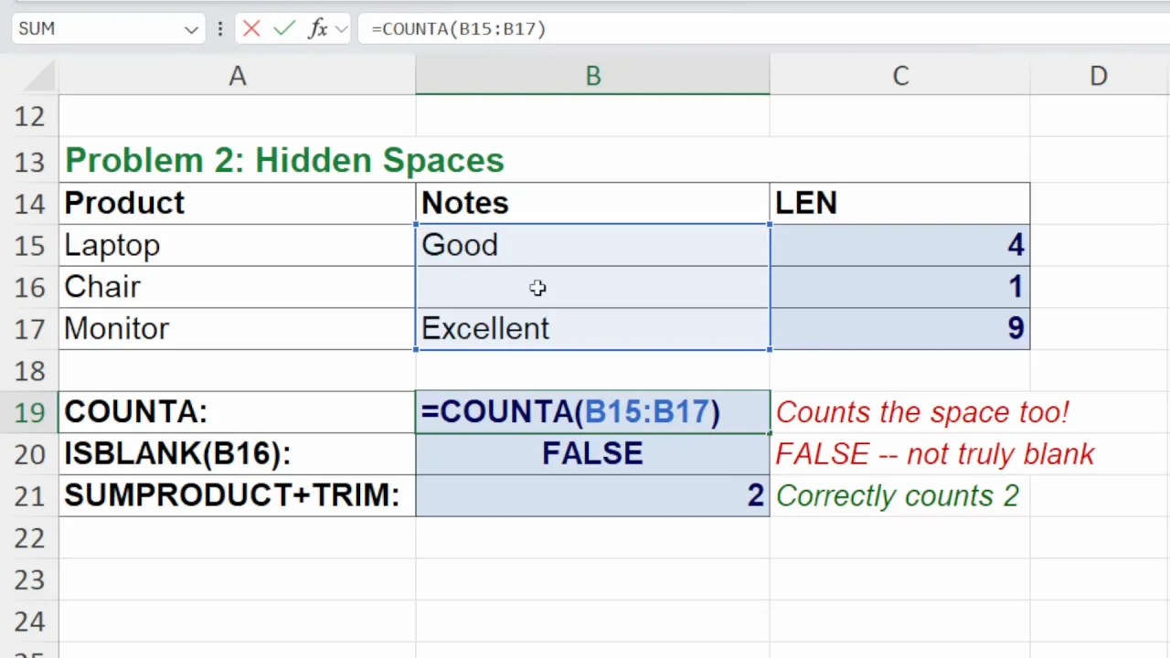This screenshot has width=1170, height=658.
Task: Select the row 13 header
Action: [x=29, y=162]
